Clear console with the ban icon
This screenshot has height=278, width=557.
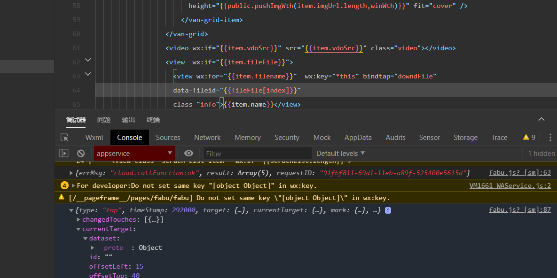[x=81, y=154]
